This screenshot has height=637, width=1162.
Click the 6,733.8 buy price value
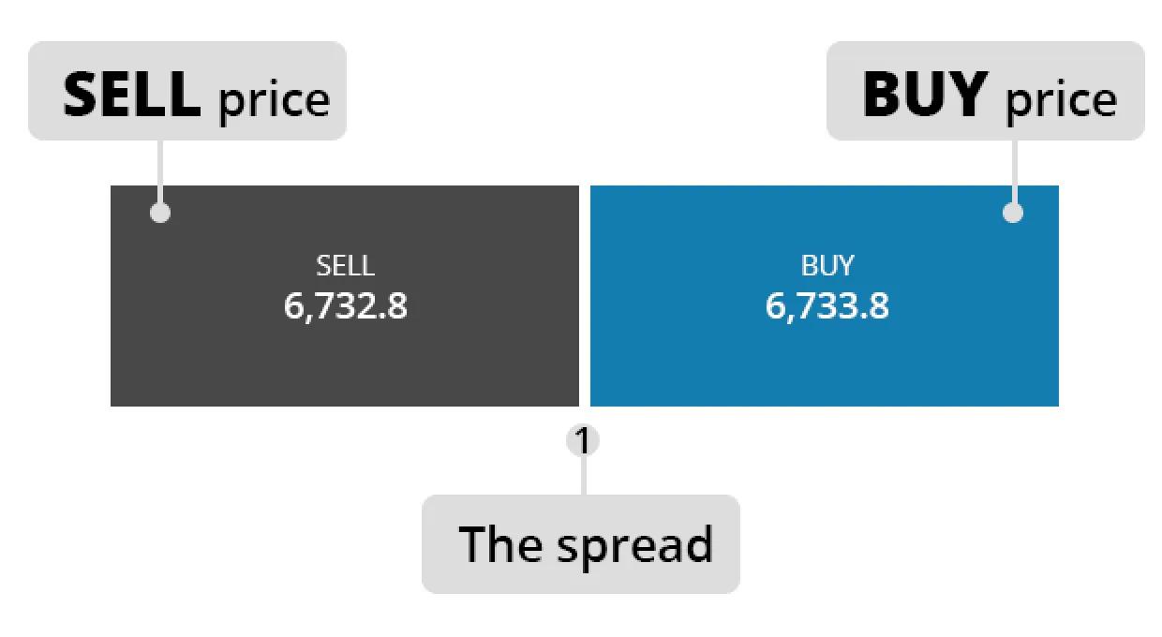pyautogui.click(x=827, y=306)
